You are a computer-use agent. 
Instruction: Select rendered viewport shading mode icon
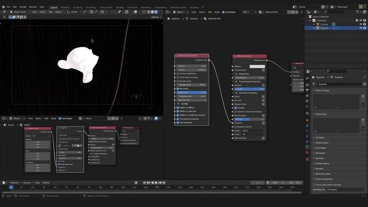pyautogui.click(x=156, y=11)
